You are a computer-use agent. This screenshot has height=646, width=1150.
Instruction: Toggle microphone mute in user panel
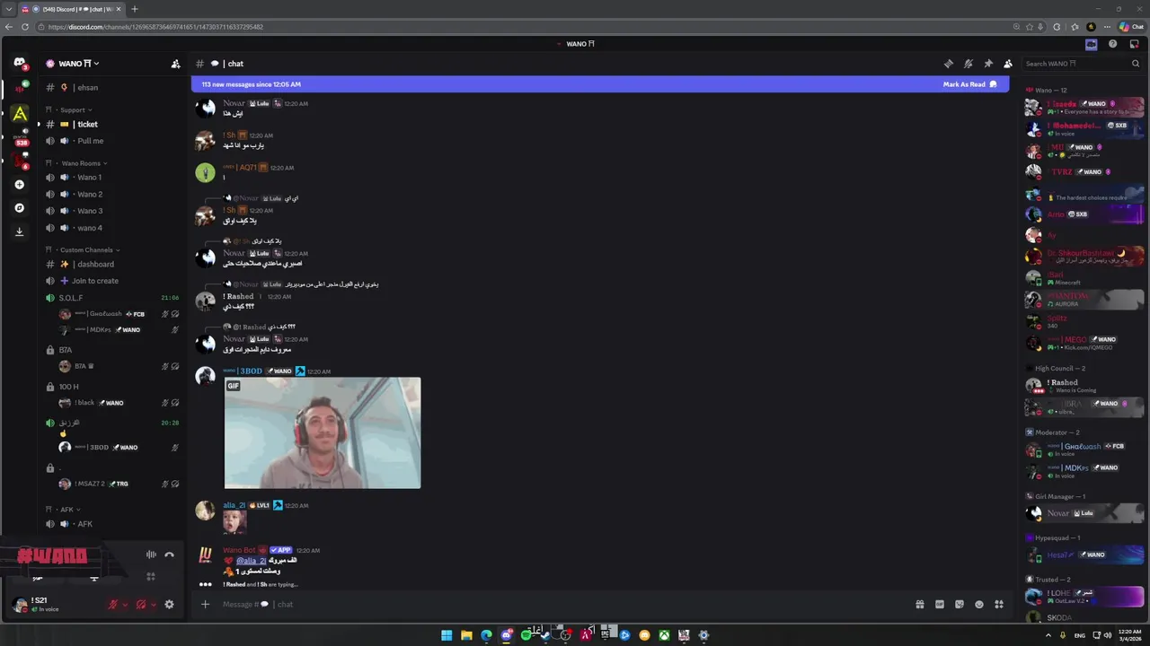[x=112, y=605]
